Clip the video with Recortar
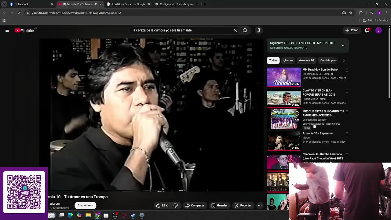 click(243, 205)
